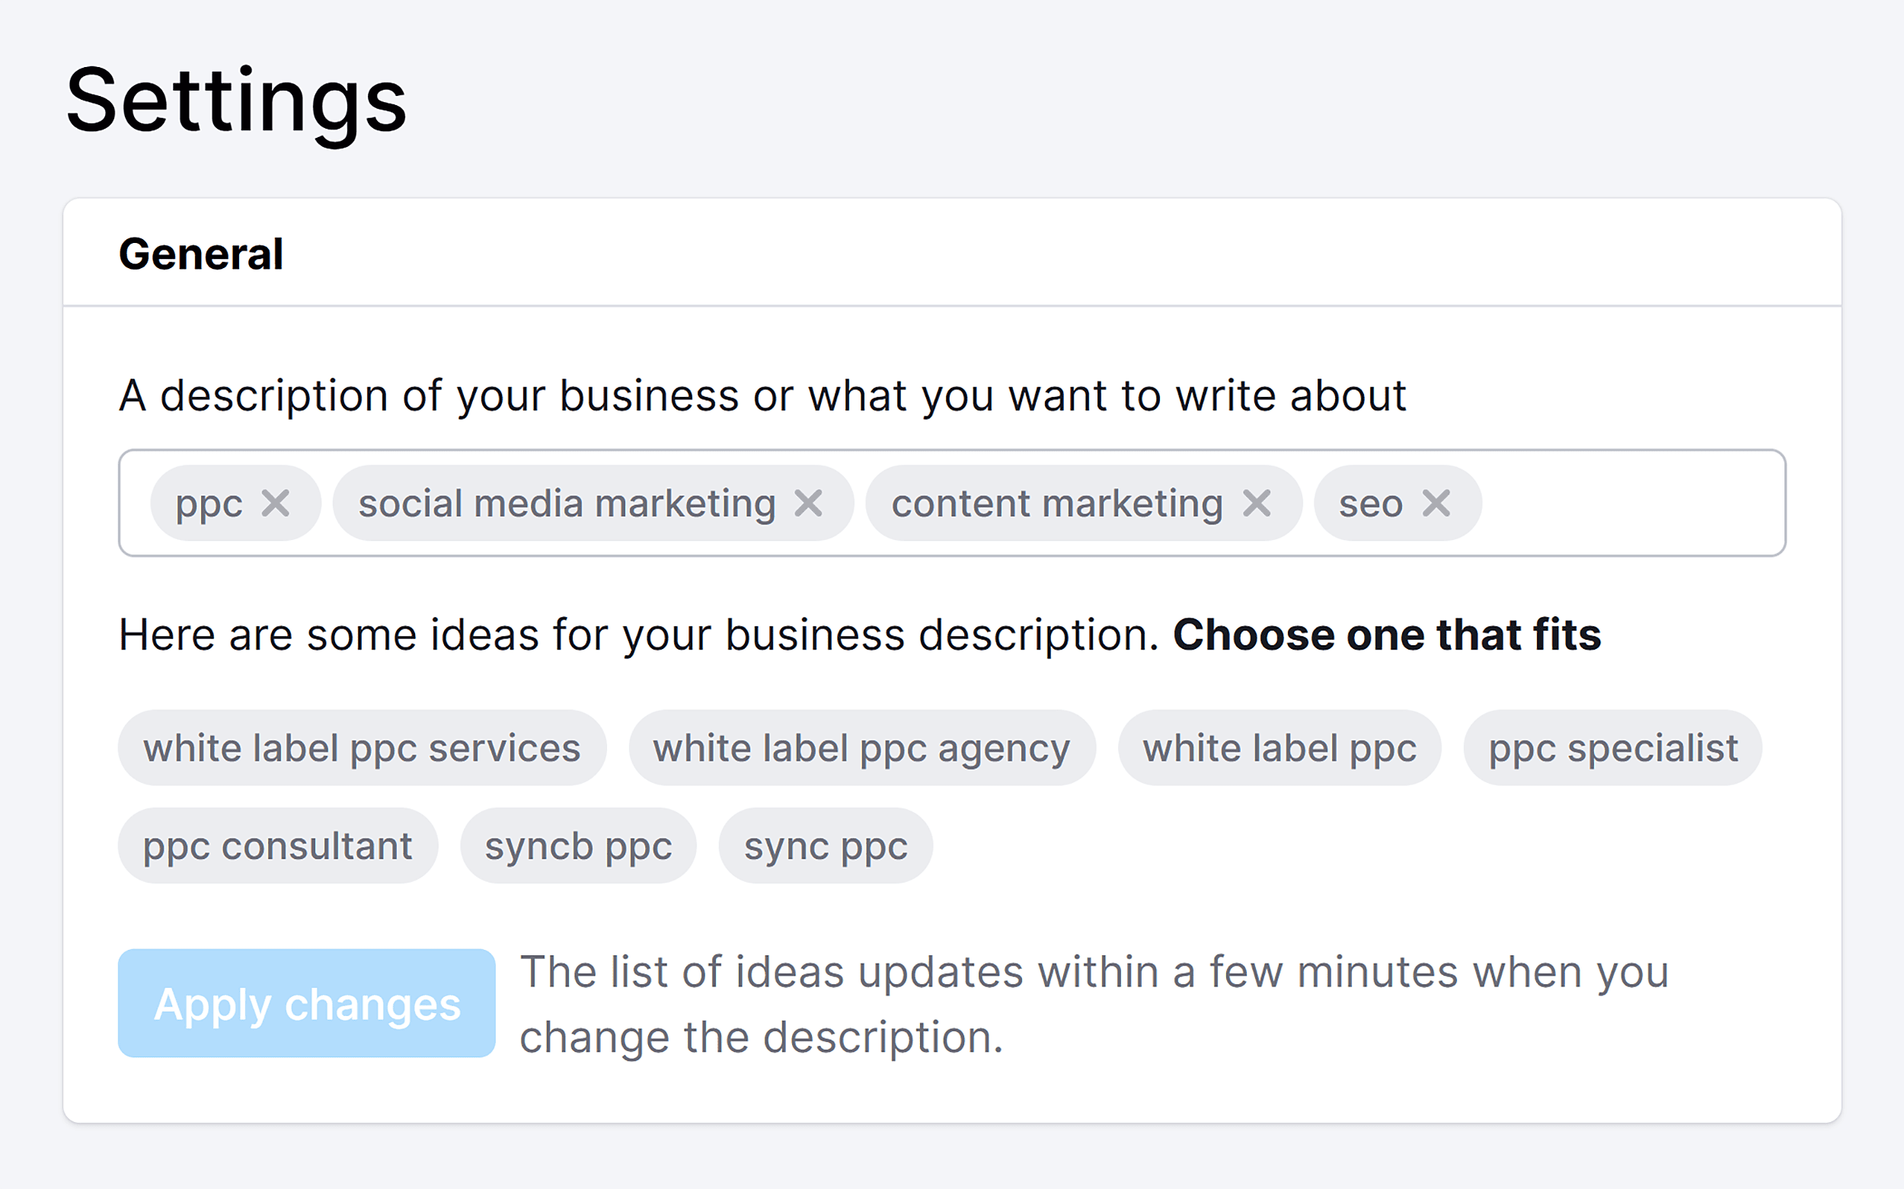Click the ppc tag label text
Image resolution: width=1904 pixels, height=1189 pixels.
[209, 503]
